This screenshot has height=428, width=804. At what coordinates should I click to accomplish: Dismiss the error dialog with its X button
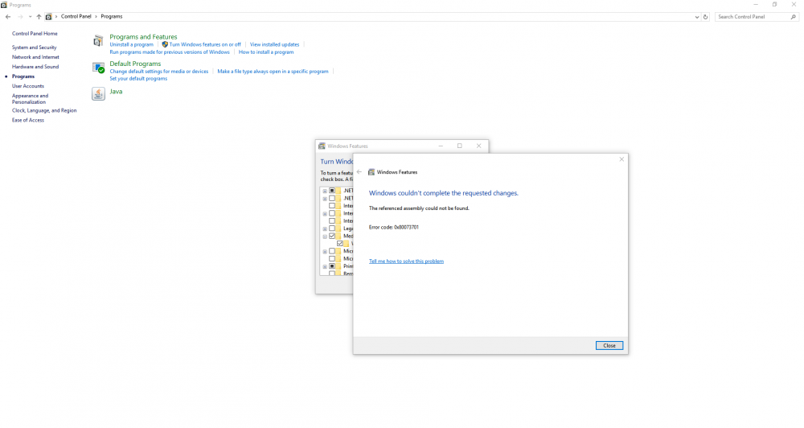coord(621,159)
